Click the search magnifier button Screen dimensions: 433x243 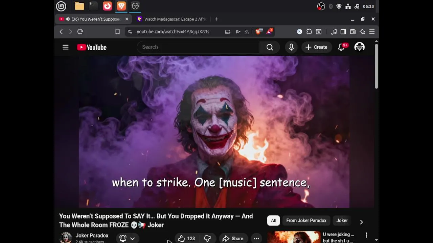coord(270,47)
